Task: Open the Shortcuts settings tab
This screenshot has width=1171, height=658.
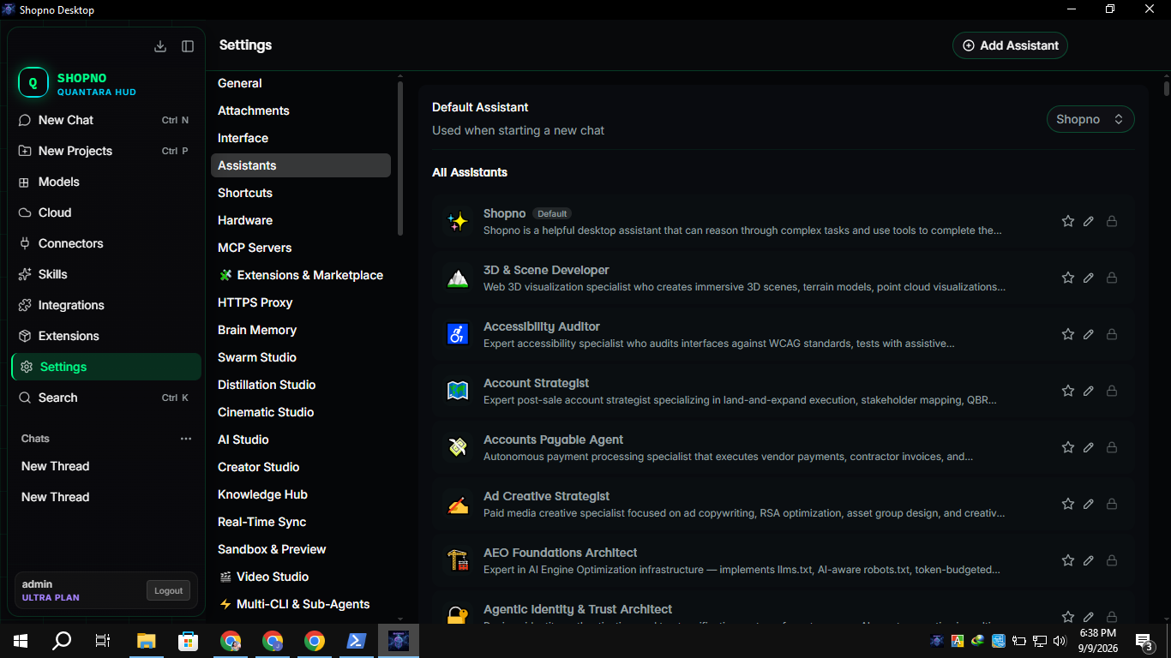Action: point(301,193)
